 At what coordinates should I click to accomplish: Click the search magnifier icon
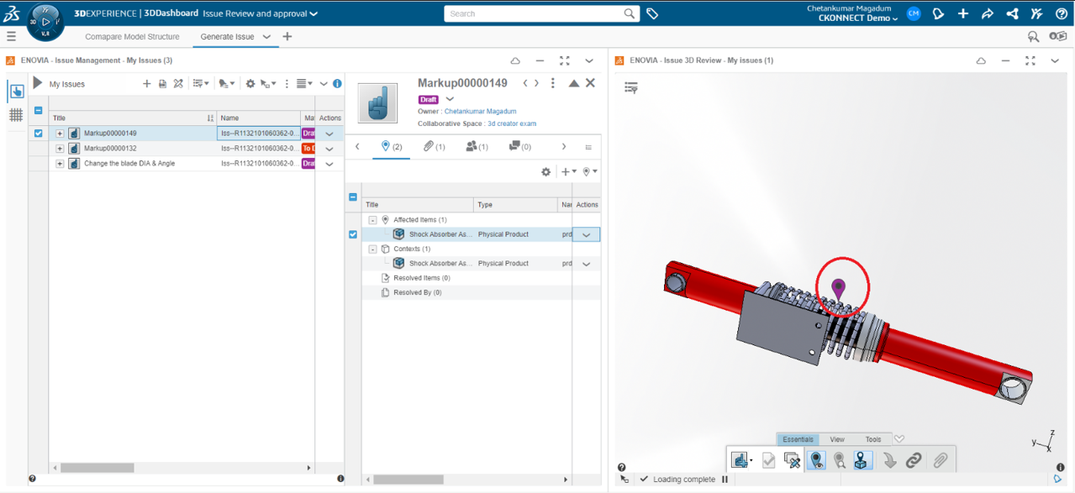630,13
